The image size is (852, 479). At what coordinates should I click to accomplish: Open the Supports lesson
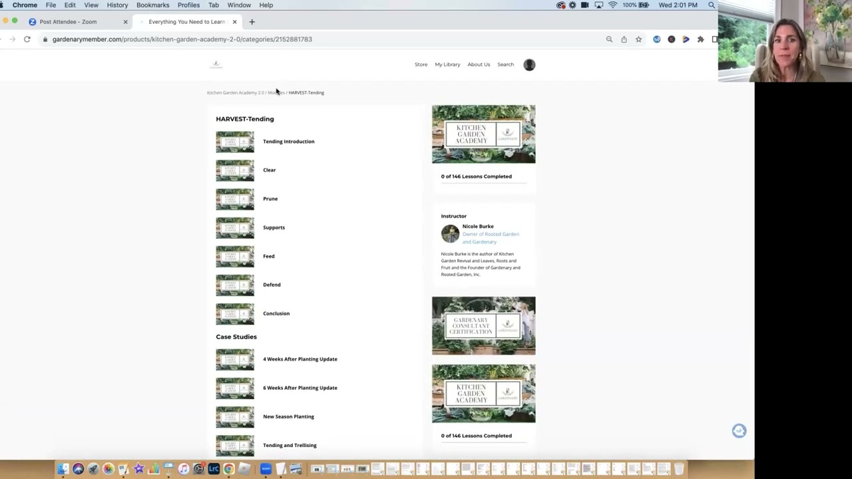click(x=274, y=228)
